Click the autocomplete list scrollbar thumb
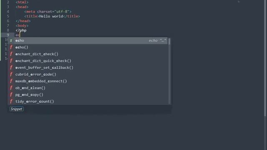 (169, 41)
